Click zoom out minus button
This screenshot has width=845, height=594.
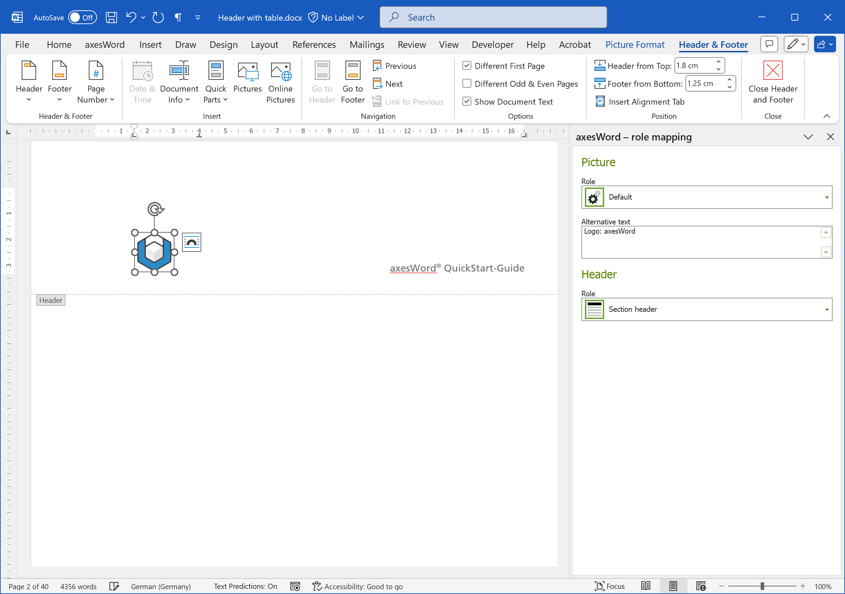tap(721, 586)
